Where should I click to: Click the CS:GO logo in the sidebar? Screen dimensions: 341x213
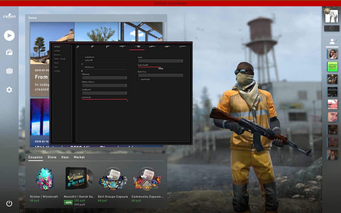9,17
